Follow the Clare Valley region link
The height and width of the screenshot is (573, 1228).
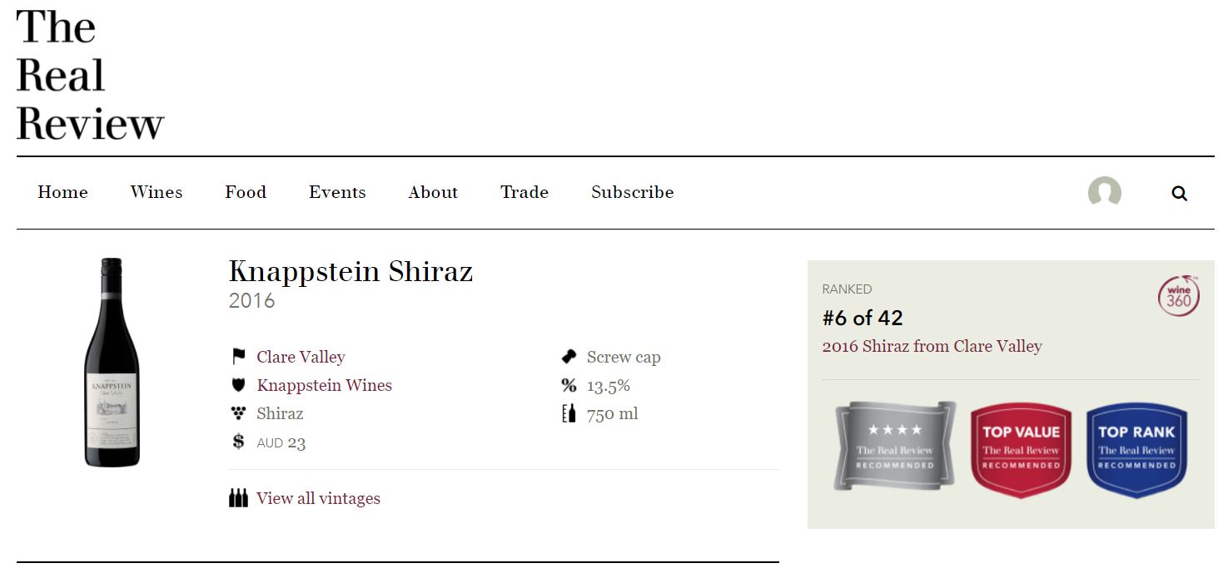point(301,357)
